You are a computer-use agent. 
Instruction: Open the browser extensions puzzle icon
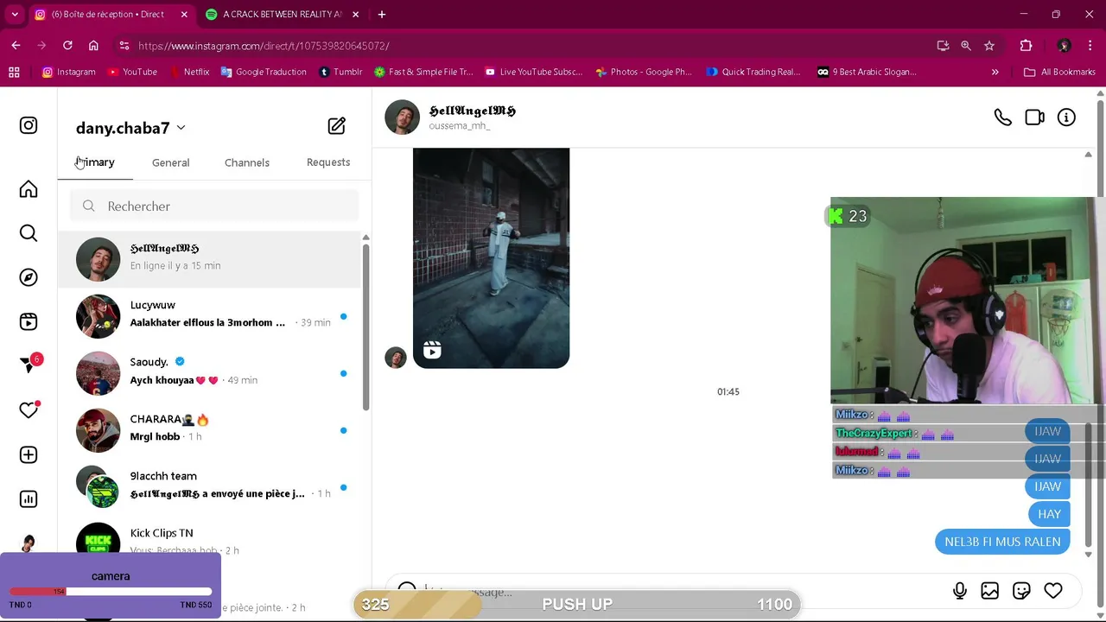[x=1026, y=46]
